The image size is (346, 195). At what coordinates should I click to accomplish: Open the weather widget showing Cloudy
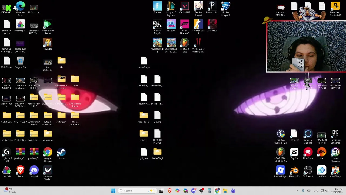click(x=10, y=191)
